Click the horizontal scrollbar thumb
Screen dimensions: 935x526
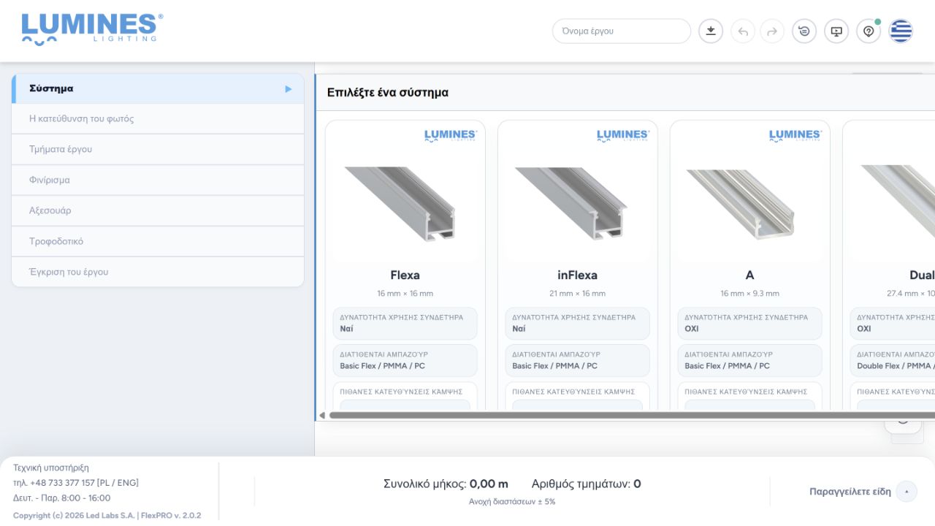(632, 415)
